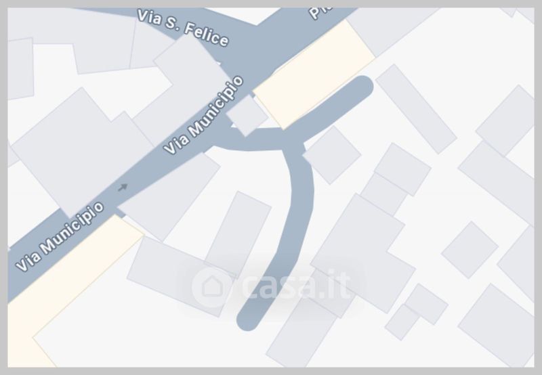Click the rounded end of the northeast dead-end road
The height and width of the screenshot is (375, 542).
[x=362, y=87]
